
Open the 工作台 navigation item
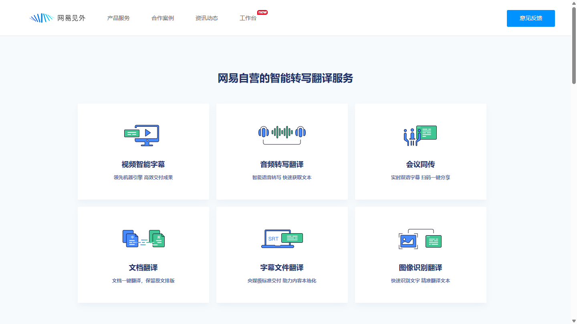point(248,18)
